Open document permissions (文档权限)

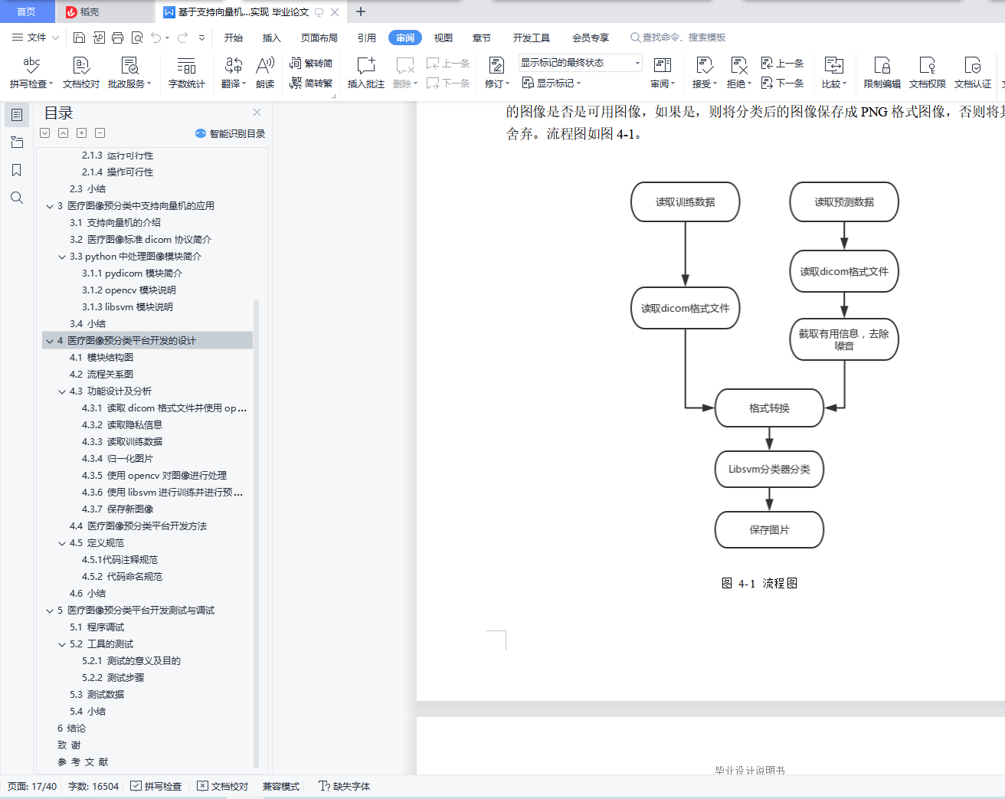click(x=927, y=72)
